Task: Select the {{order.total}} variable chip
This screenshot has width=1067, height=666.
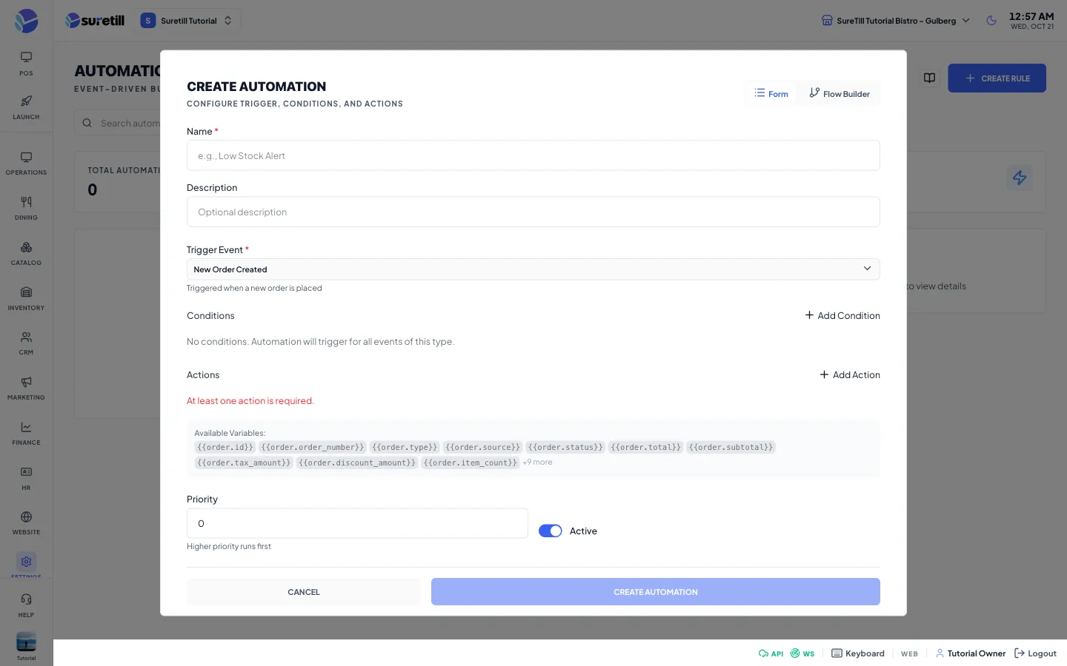Action: [x=645, y=447]
